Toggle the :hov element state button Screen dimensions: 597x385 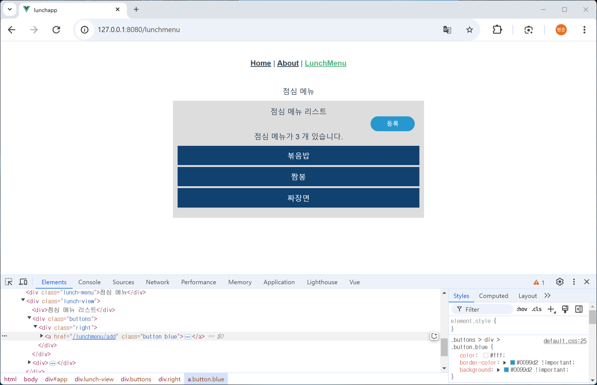522,310
